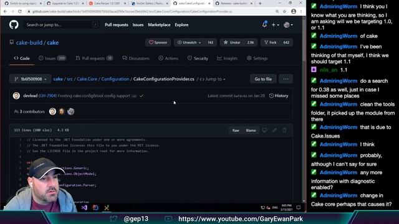Navigate to cake in breadcrumb
Image resolution: width=399 pixels, height=224 pixels.
(58, 79)
